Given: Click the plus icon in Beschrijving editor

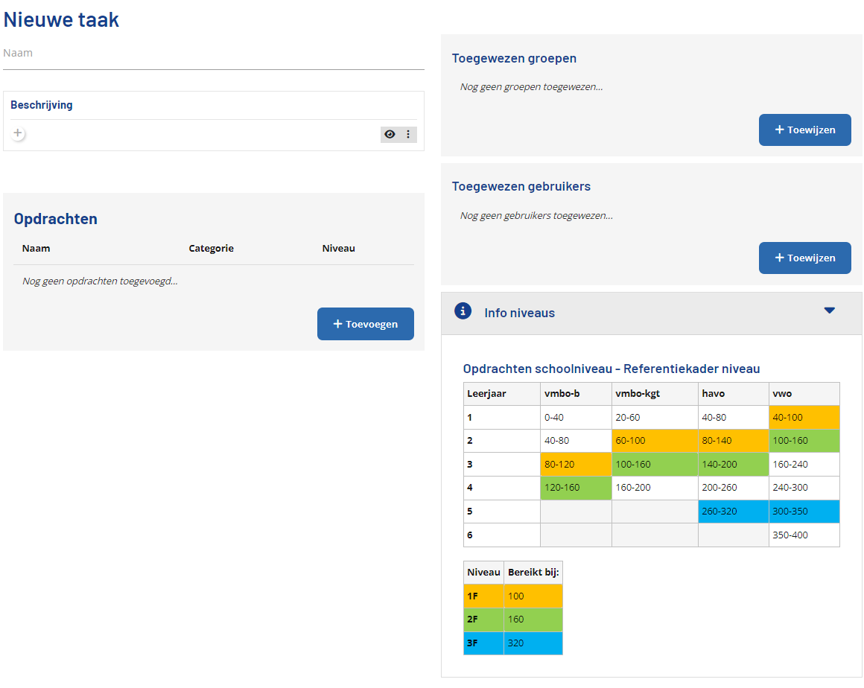Looking at the screenshot, I should tap(18, 134).
